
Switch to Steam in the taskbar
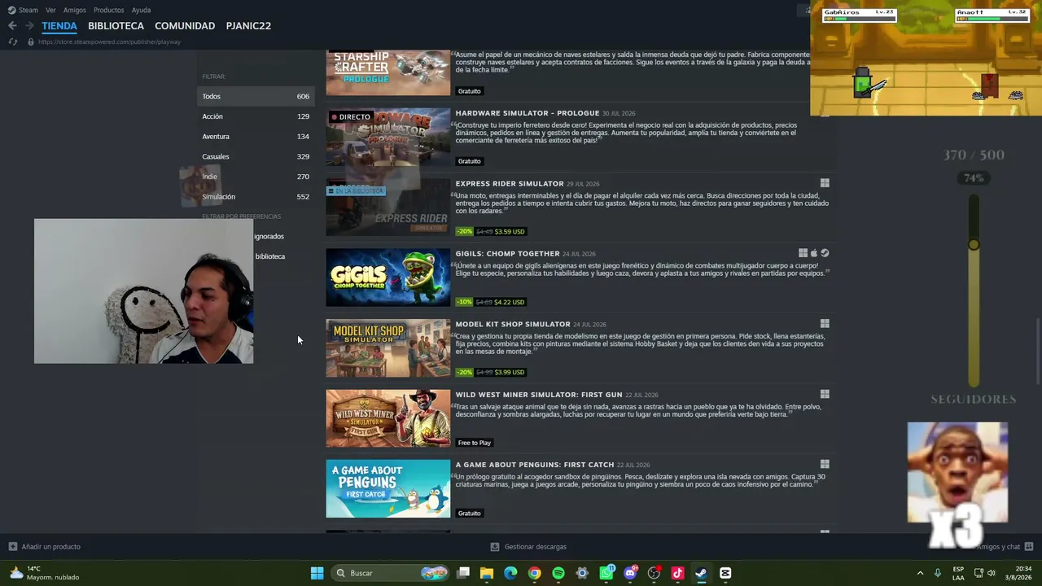coord(701,573)
